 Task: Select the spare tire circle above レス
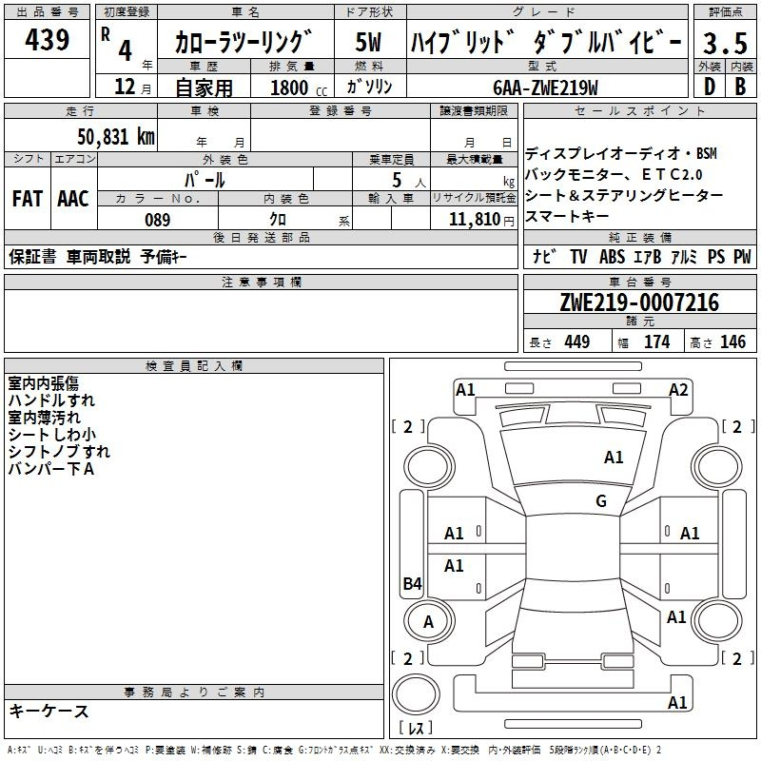point(416,694)
